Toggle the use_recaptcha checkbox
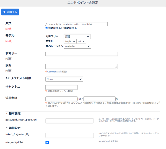Image resolution: width=166 pixels, height=149 pixels. tap(47, 142)
